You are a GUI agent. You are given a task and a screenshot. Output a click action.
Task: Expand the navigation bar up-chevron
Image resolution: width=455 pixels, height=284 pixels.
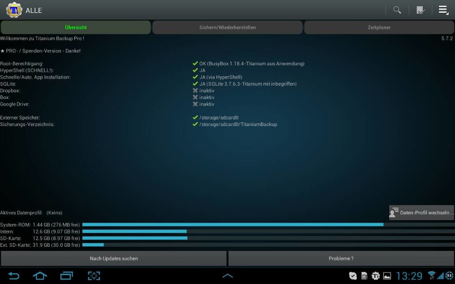click(x=227, y=276)
